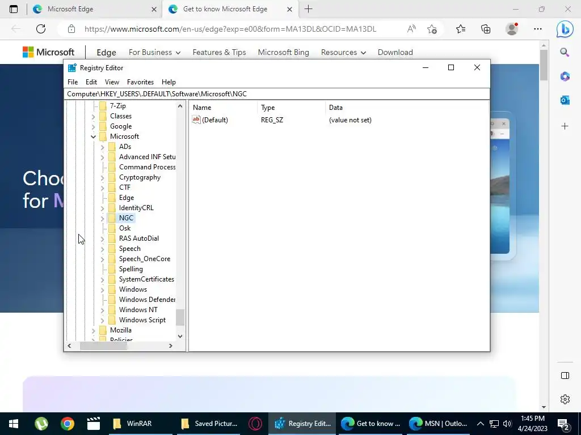Click the Read aloud icon in address bar
The width and height of the screenshot is (581, 435).
click(411, 29)
